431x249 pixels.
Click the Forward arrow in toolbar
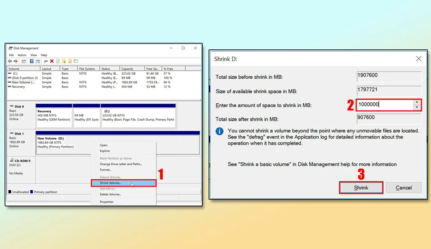[x=16, y=61]
